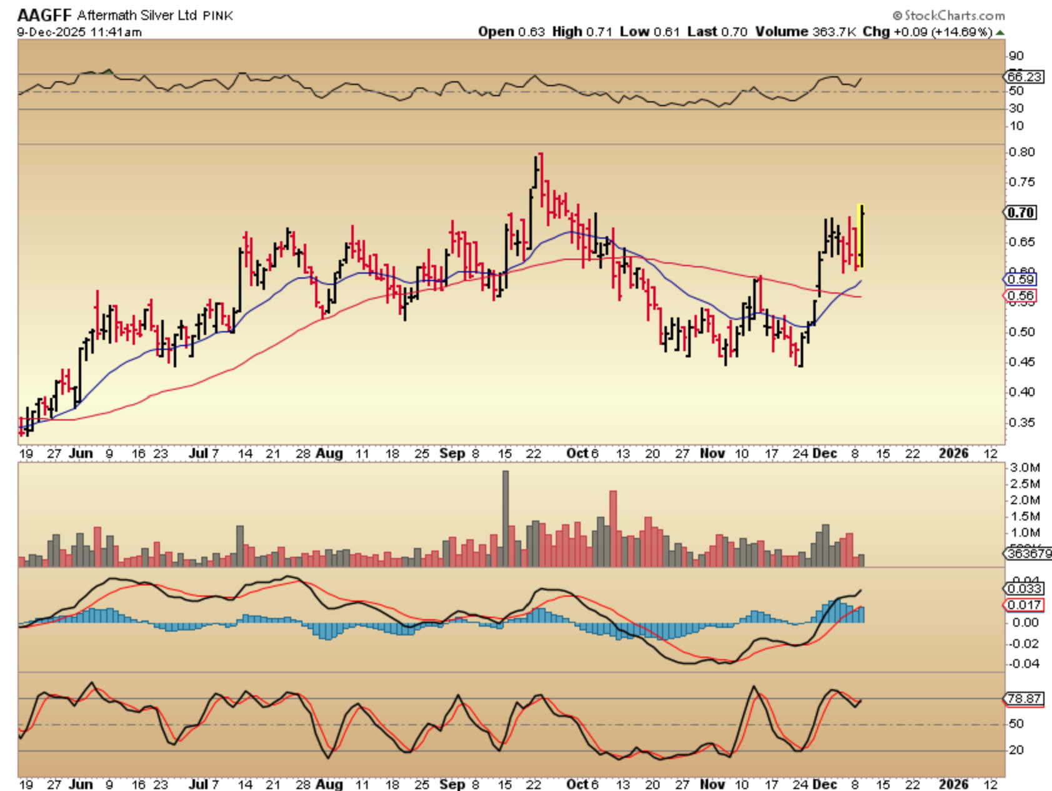Select the volume value tag 363679
The width and height of the screenshot is (1052, 791).
(1028, 554)
